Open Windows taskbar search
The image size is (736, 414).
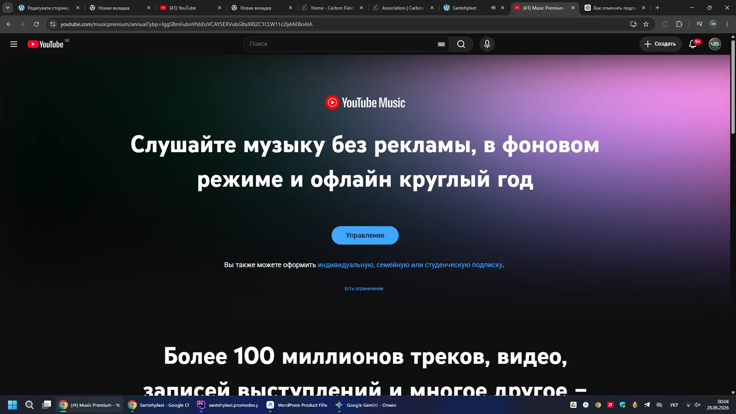(30, 405)
